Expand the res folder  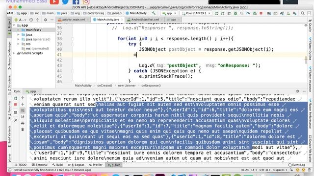(18, 44)
